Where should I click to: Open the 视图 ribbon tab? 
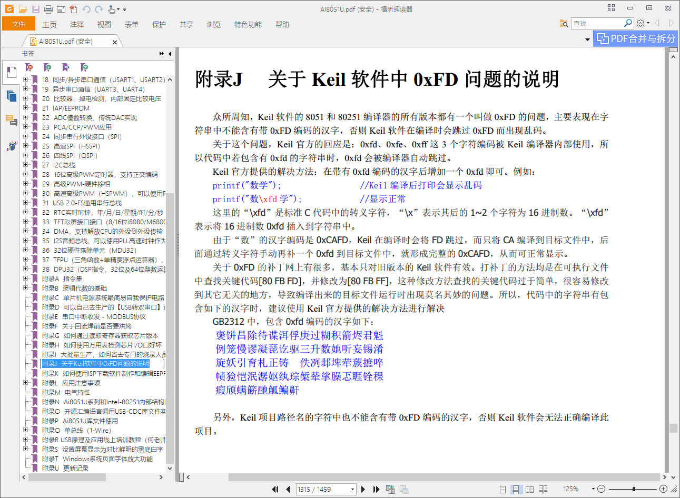[104, 24]
